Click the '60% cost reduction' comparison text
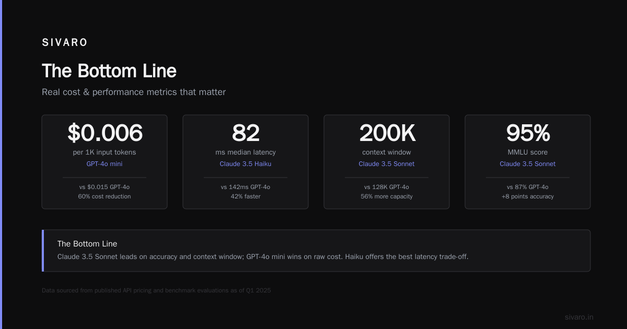The width and height of the screenshot is (627, 329). (x=104, y=196)
